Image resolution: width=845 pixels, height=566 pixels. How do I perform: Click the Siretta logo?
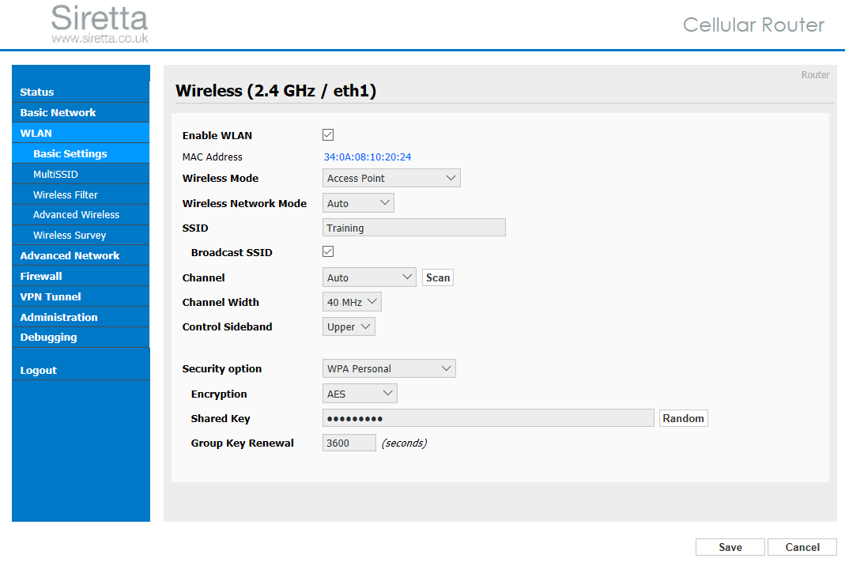point(100,24)
